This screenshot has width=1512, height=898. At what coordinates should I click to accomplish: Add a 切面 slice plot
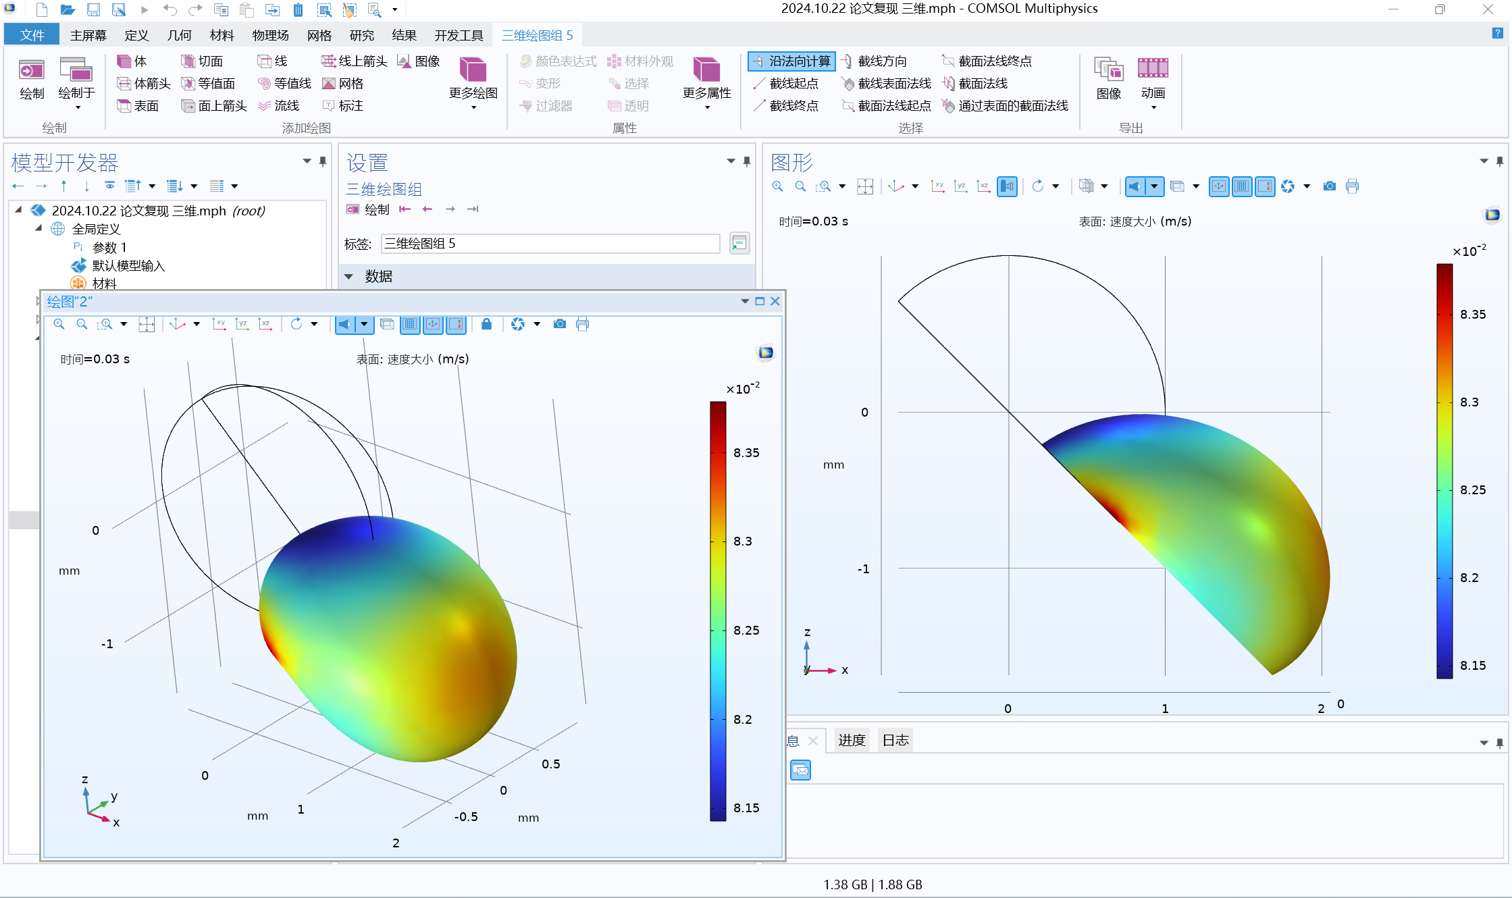click(x=202, y=61)
